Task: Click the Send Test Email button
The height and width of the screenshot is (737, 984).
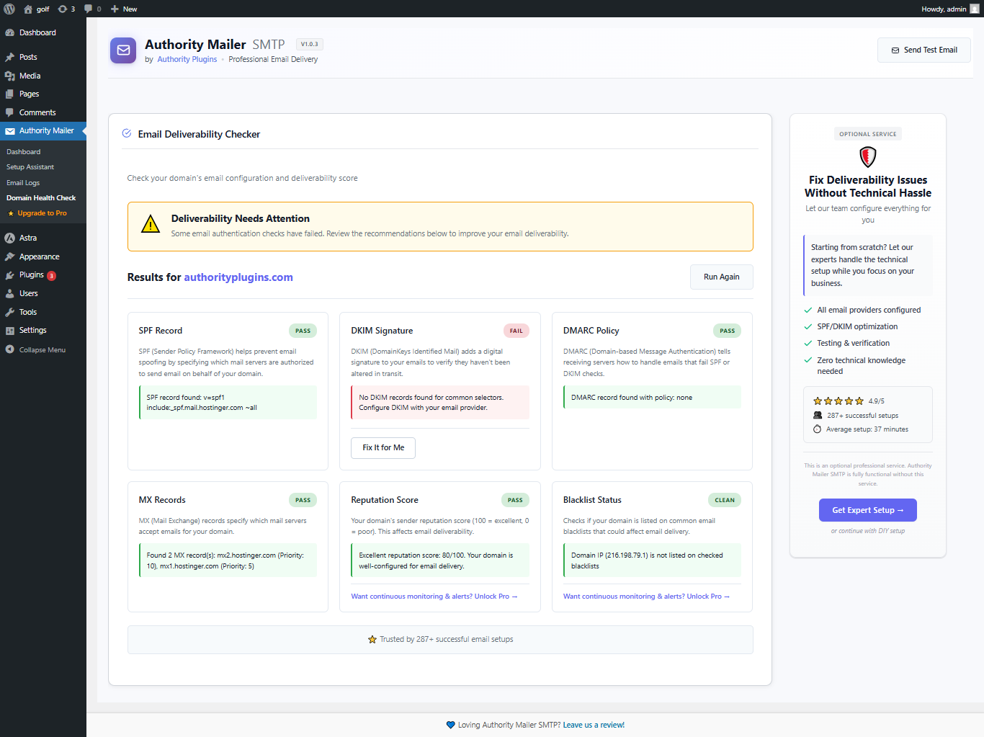Action: pyautogui.click(x=923, y=50)
